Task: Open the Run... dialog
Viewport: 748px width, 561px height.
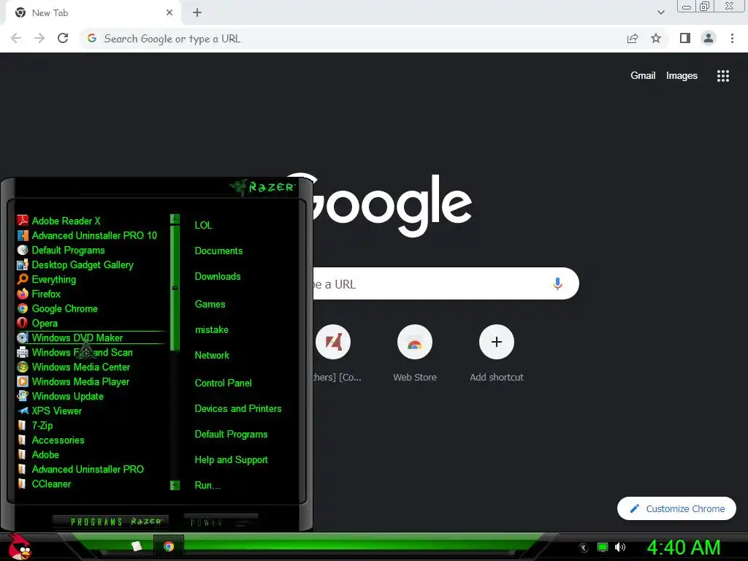Action: (x=207, y=486)
